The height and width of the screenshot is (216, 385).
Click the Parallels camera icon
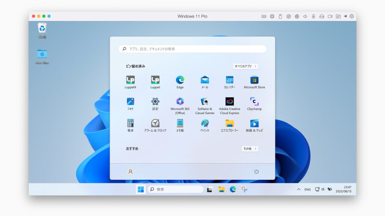(x=330, y=16)
